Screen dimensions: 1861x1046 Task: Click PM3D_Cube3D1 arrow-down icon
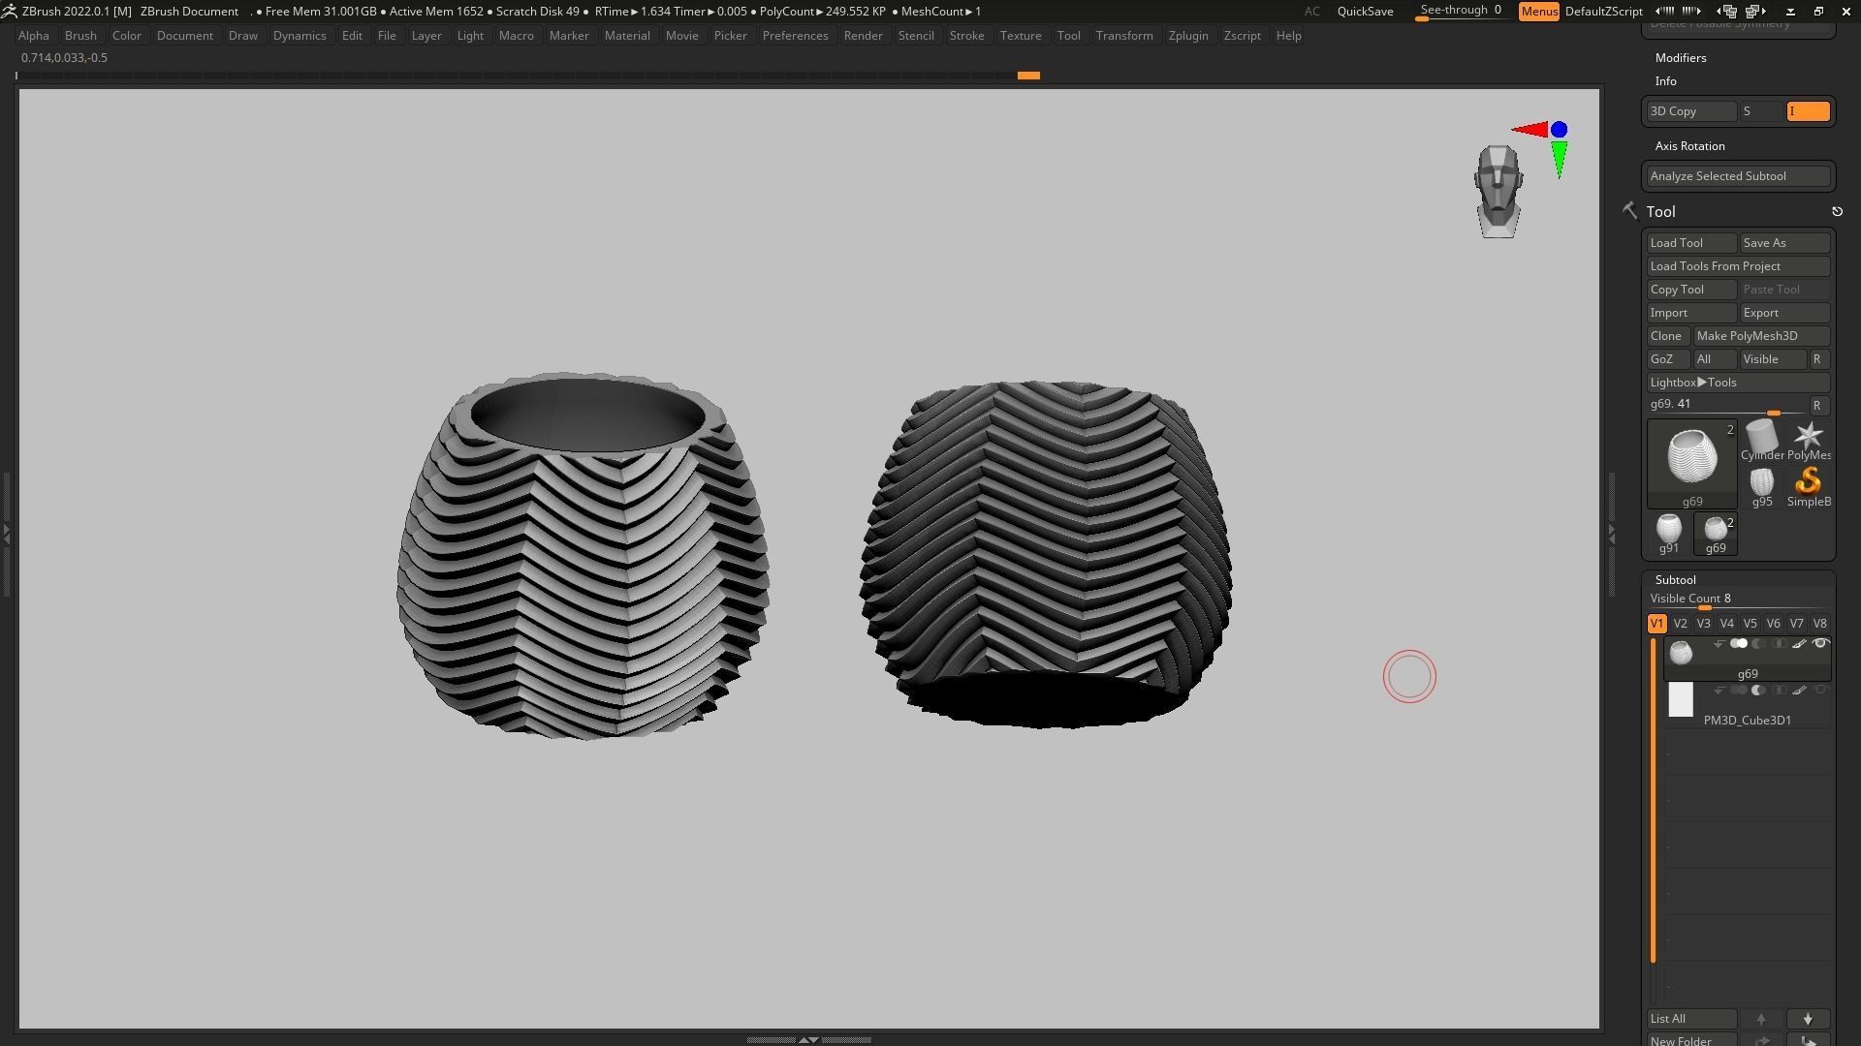point(1719,691)
